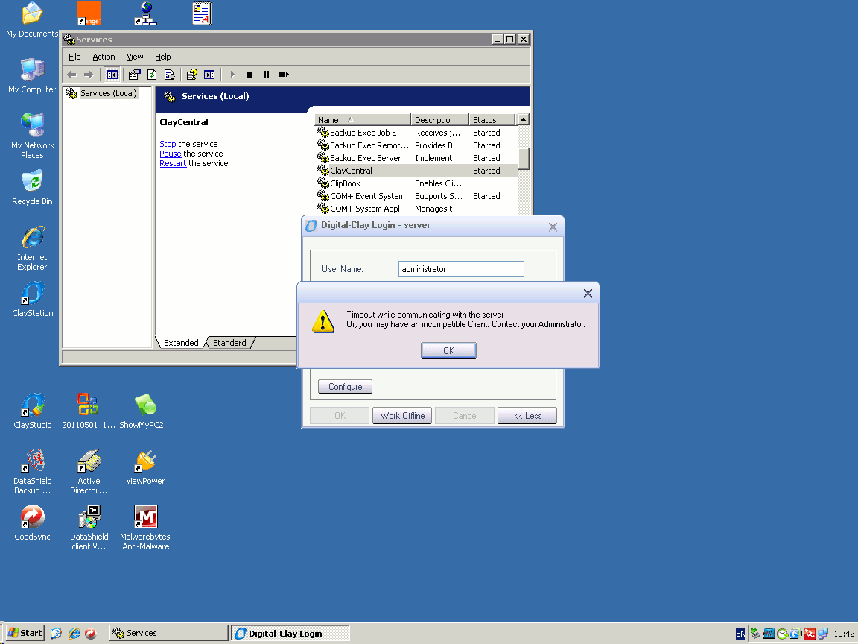This screenshot has height=644, width=858.
Task: Open the File menu in Services
Action: click(x=74, y=57)
